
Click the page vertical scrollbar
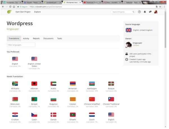[x=165, y=30]
